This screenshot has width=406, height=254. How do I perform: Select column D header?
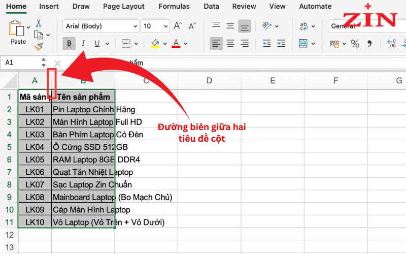[x=209, y=81]
